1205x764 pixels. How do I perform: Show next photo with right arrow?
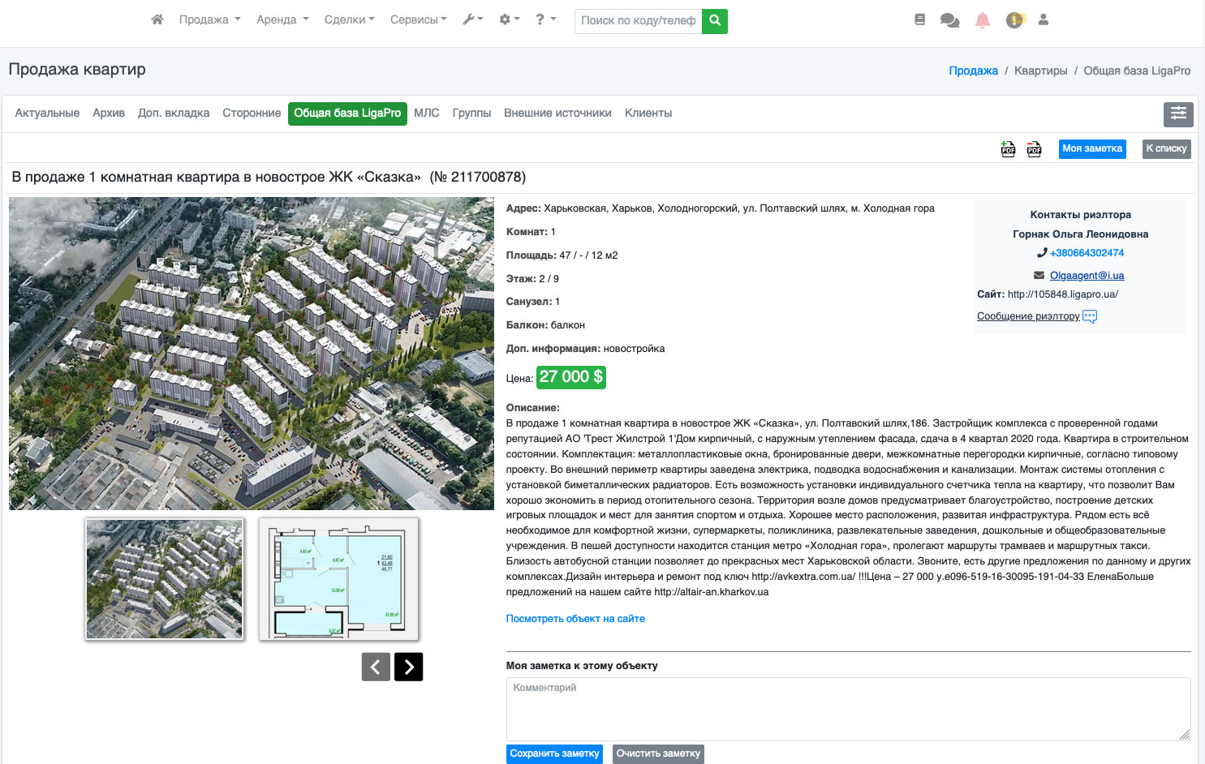(x=408, y=667)
